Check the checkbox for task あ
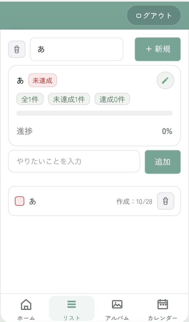This screenshot has height=322, width=189. tap(20, 201)
